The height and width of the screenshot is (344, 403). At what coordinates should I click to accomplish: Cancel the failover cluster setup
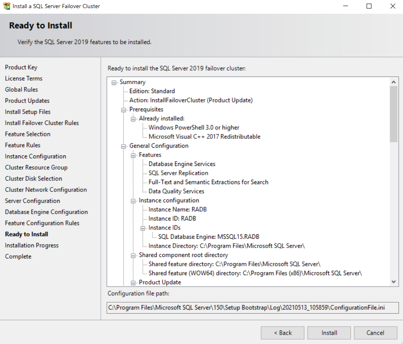click(375, 333)
